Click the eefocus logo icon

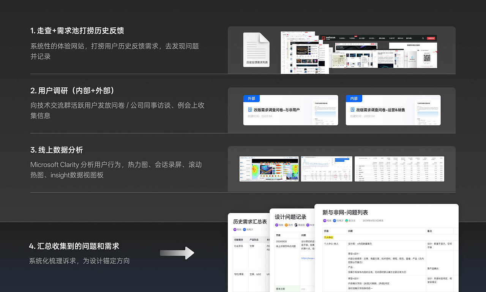[324, 38]
